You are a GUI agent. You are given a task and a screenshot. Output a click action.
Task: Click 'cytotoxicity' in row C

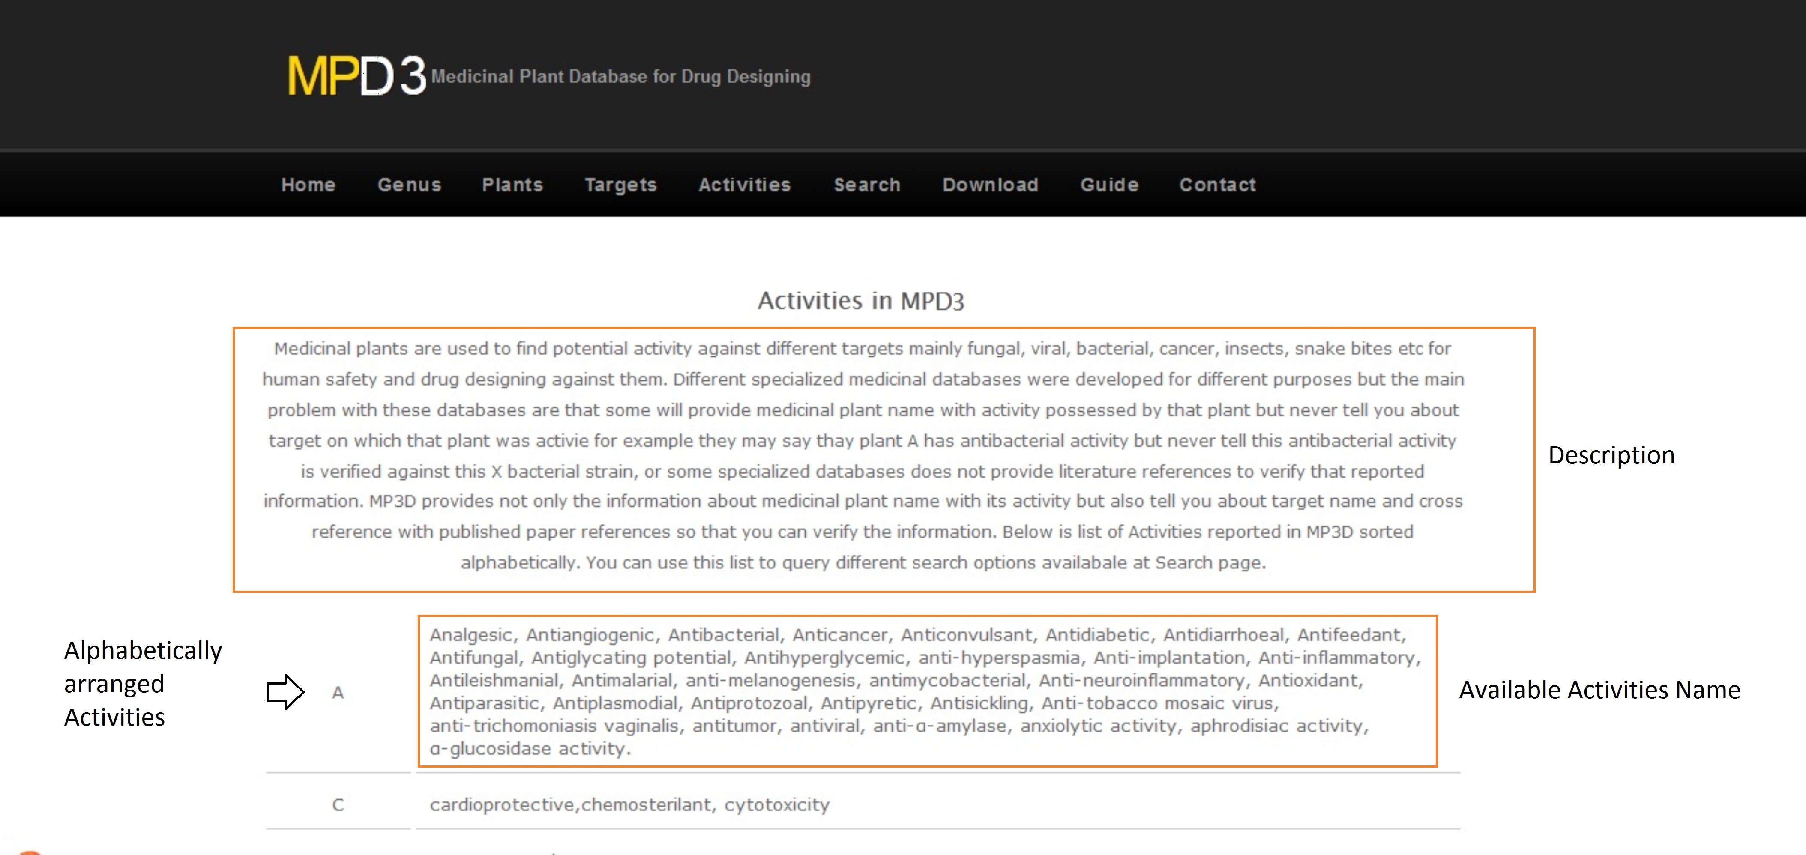point(776,805)
